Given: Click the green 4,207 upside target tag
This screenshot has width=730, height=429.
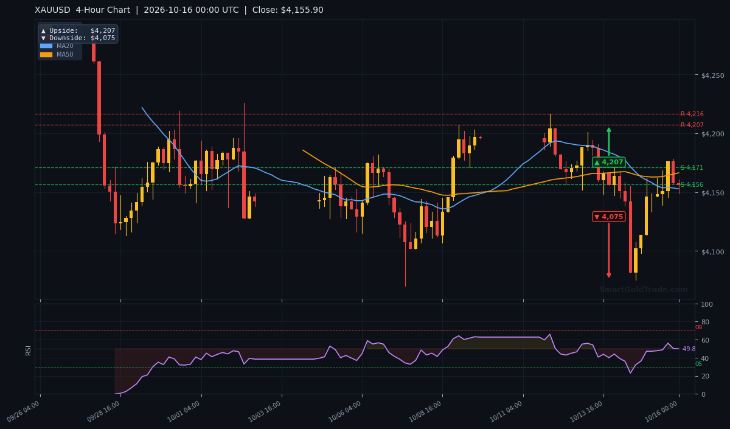Looking at the screenshot, I should pyautogui.click(x=608, y=162).
